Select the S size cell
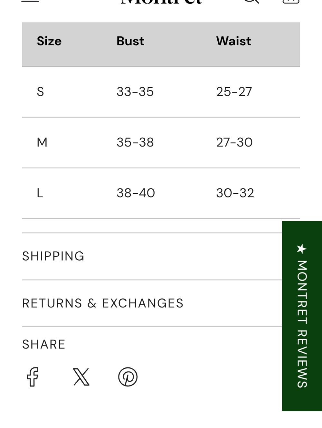Screen dimensions: 322x428 click(x=40, y=92)
